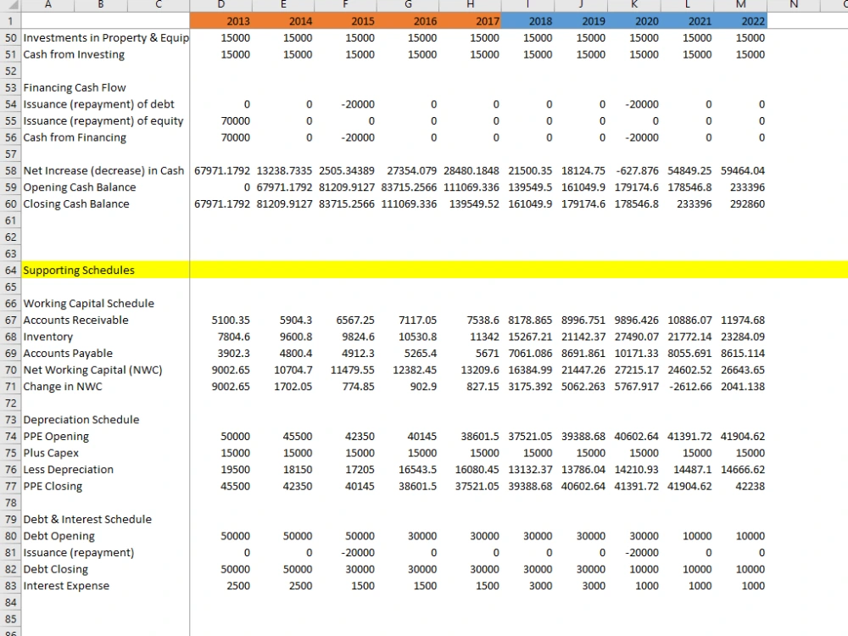Screen dimensions: 848x636
Task: Click column header D
Action: (220, 5)
